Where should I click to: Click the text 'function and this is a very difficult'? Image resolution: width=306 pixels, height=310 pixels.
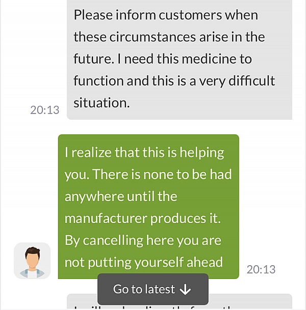174,81
